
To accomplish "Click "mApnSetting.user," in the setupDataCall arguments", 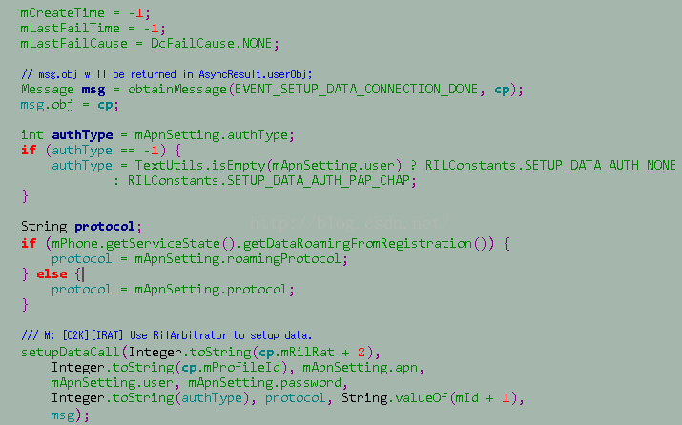I will click(x=115, y=383).
